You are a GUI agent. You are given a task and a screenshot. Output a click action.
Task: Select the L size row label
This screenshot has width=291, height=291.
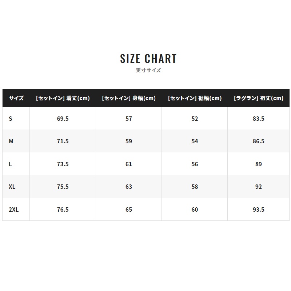(x=10, y=164)
